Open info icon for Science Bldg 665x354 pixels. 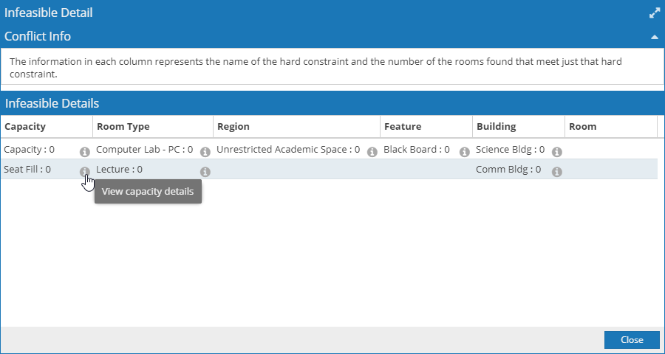[557, 152]
